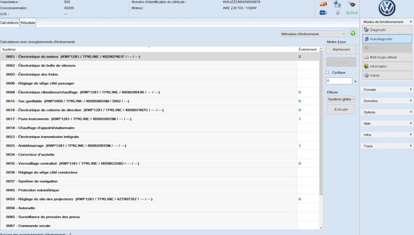Sort by the Évènement column header
The height and width of the screenshot is (235, 414).
coord(308,49)
